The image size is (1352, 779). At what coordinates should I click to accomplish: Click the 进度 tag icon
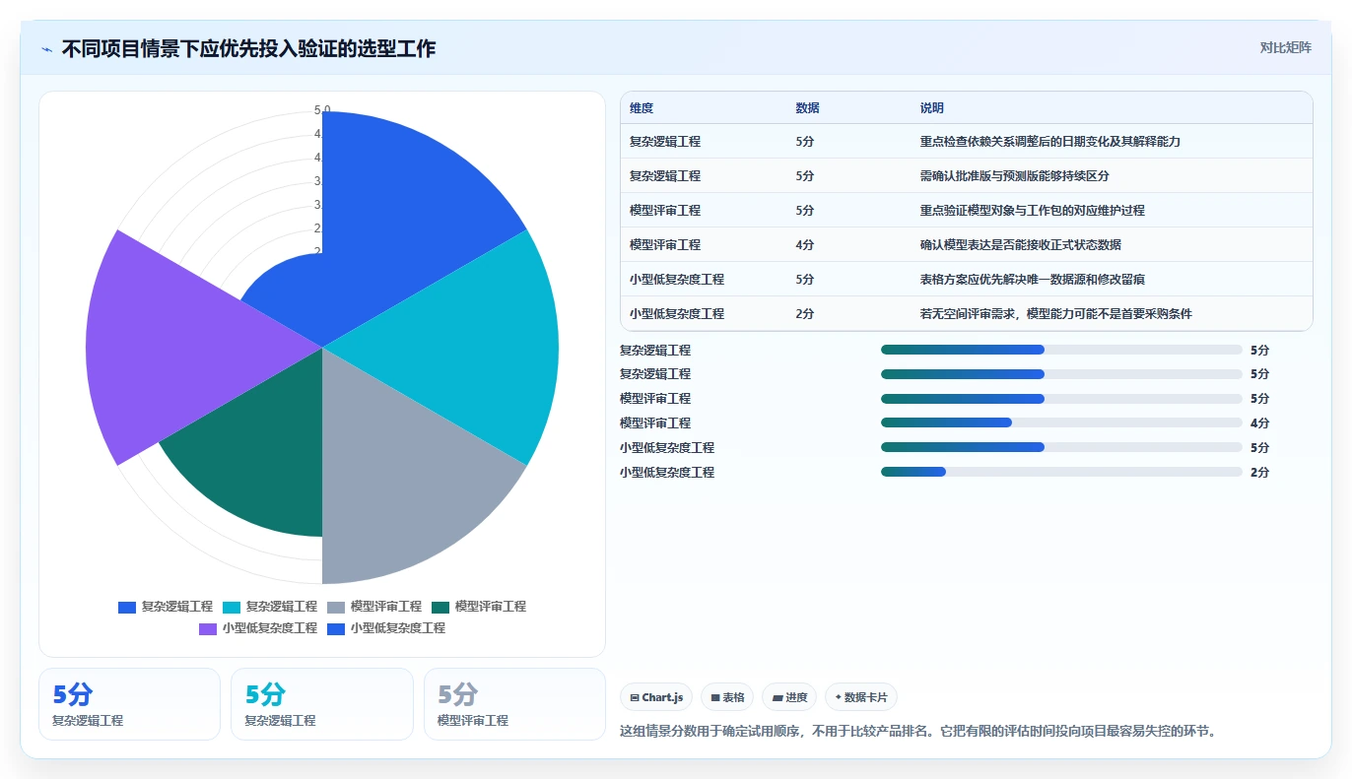777,697
